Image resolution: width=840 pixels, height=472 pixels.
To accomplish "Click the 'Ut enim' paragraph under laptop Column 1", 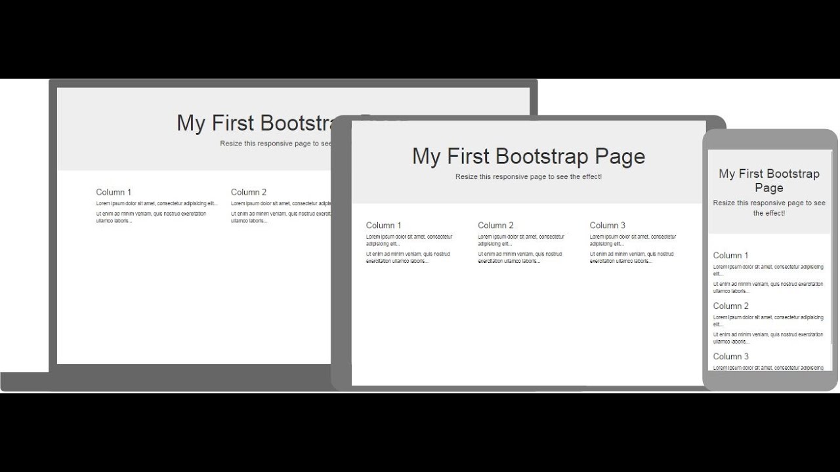I will 151,217.
